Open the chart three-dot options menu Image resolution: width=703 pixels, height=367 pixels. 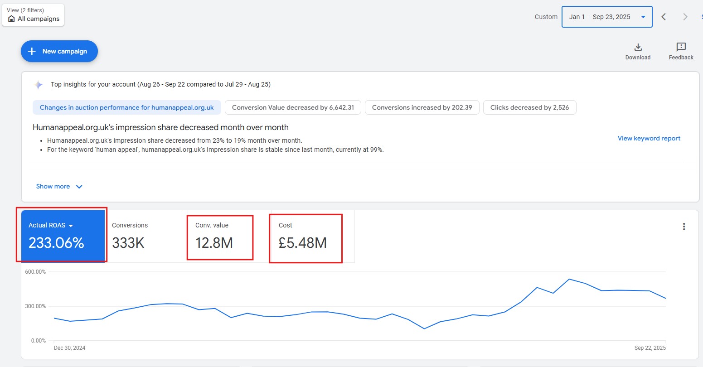click(x=684, y=227)
